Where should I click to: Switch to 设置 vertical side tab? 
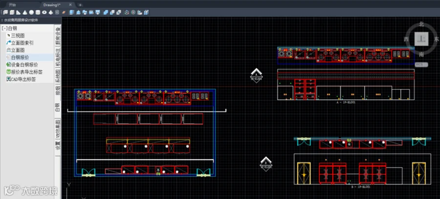(58, 146)
